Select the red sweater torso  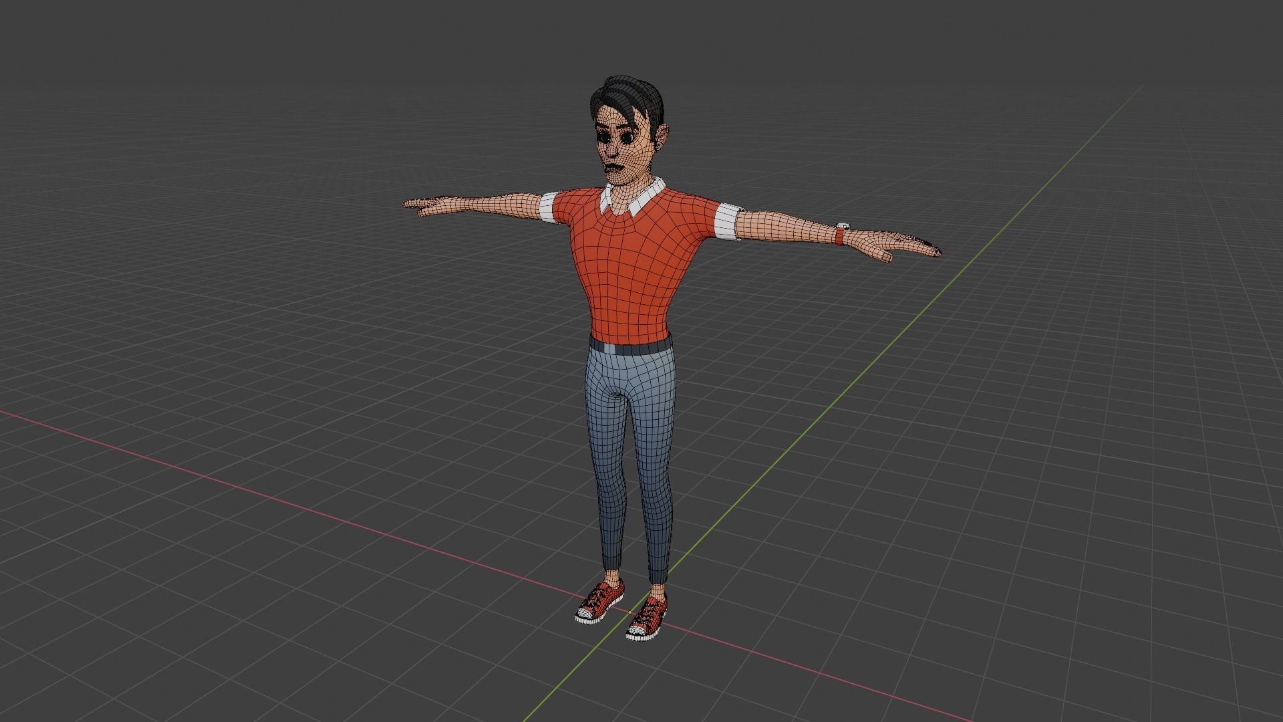(x=628, y=267)
